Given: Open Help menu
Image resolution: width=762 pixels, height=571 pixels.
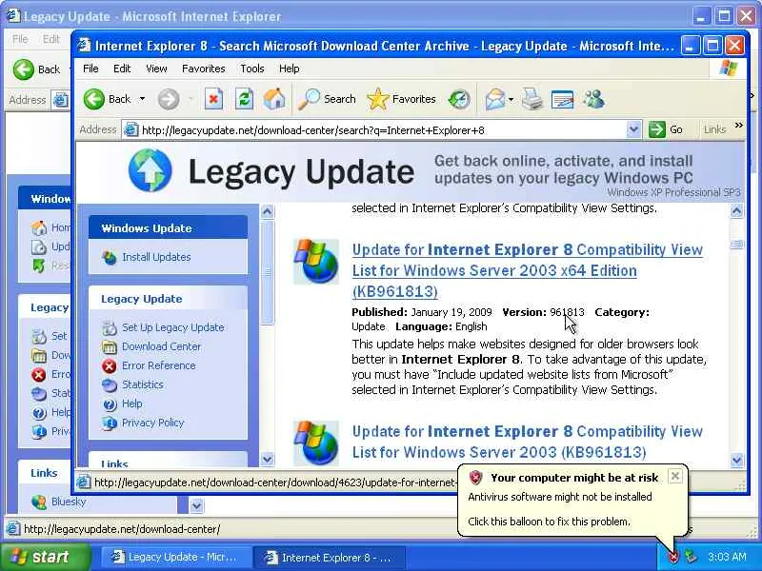Looking at the screenshot, I should tap(290, 69).
